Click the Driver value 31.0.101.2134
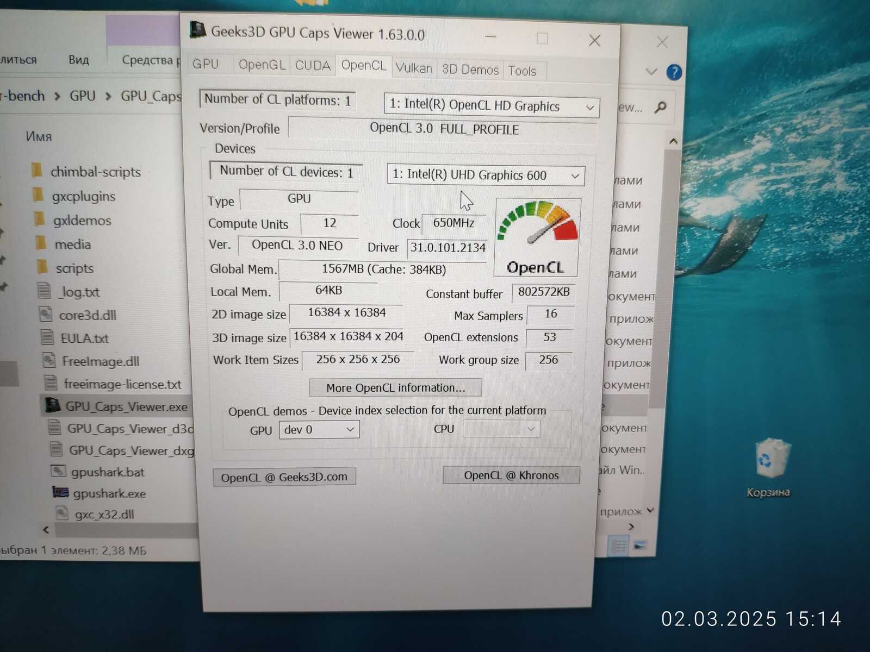 pyautogui.click(x=447, y=248)
